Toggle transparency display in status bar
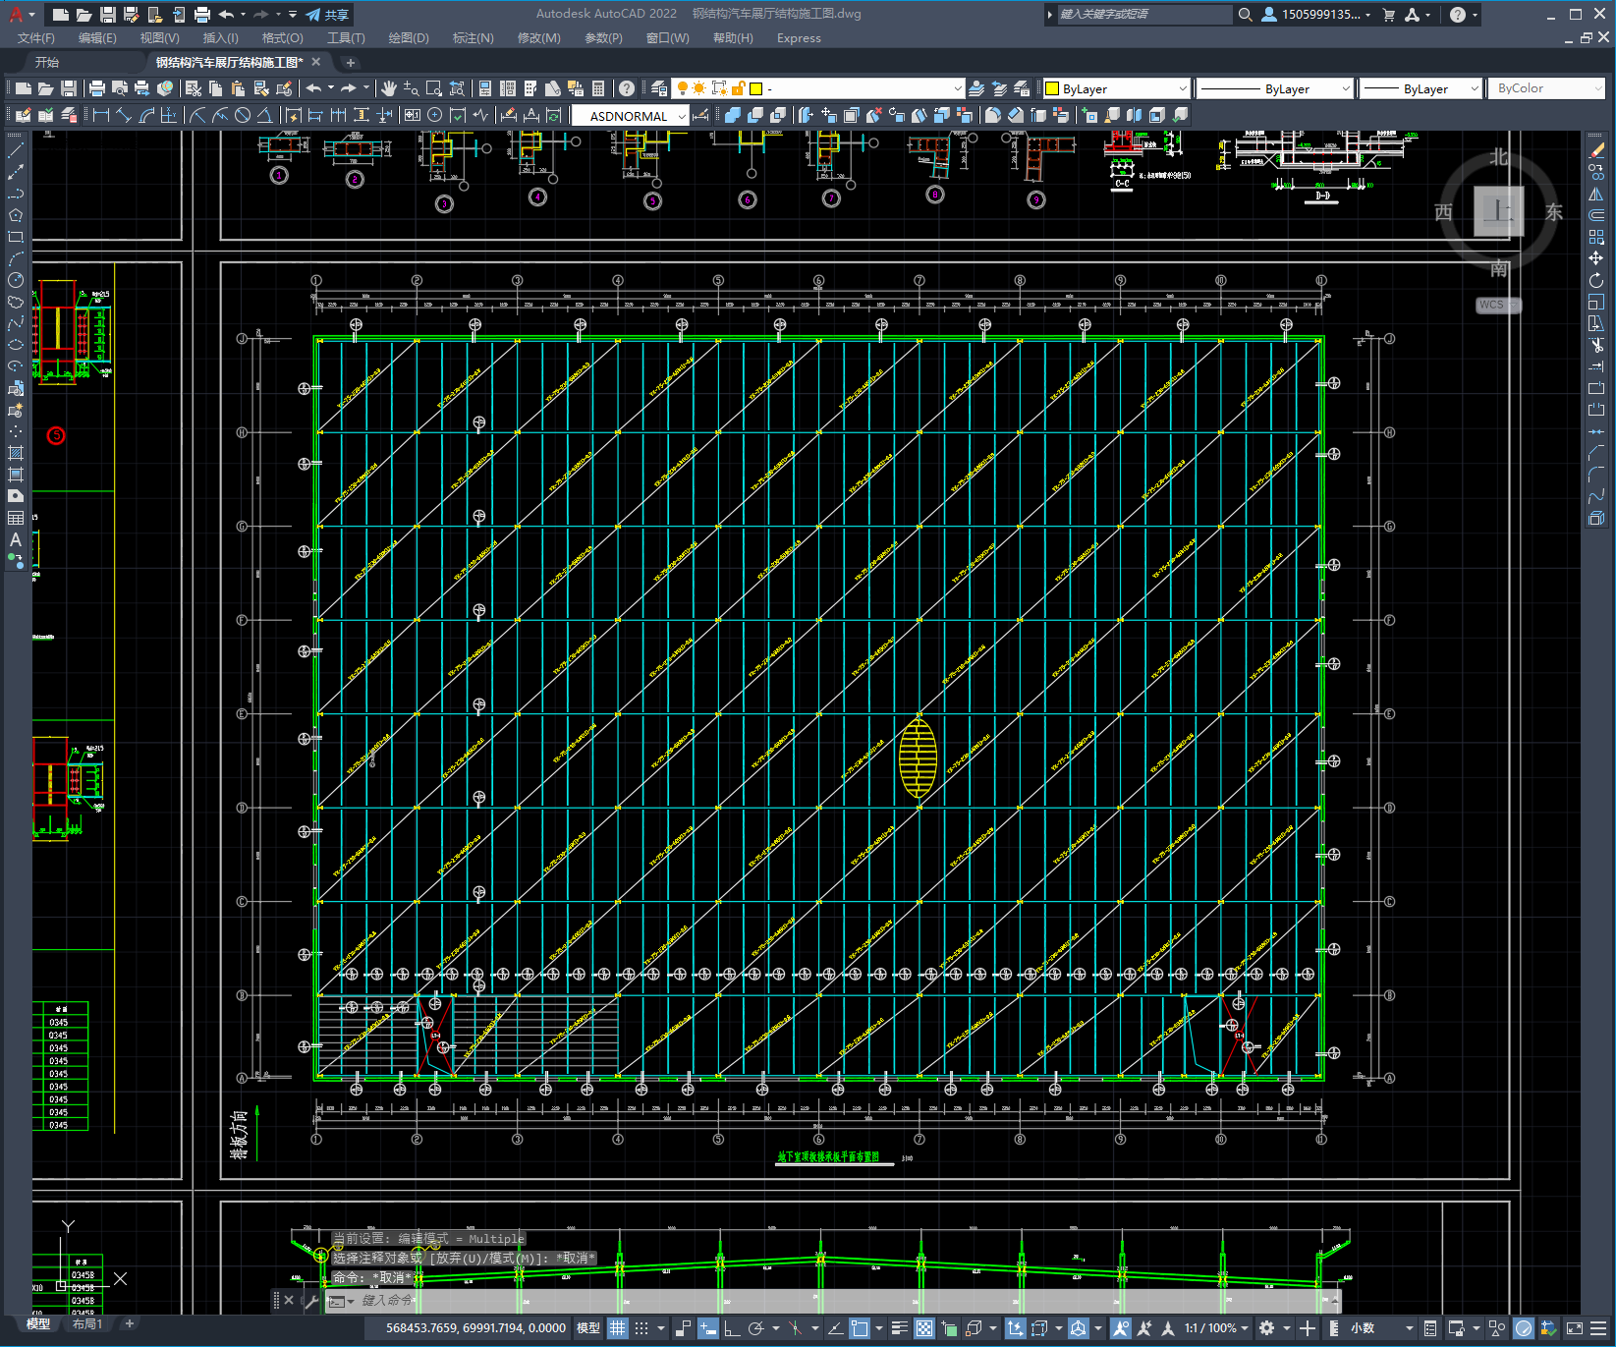 click(x=924, y=1328)
